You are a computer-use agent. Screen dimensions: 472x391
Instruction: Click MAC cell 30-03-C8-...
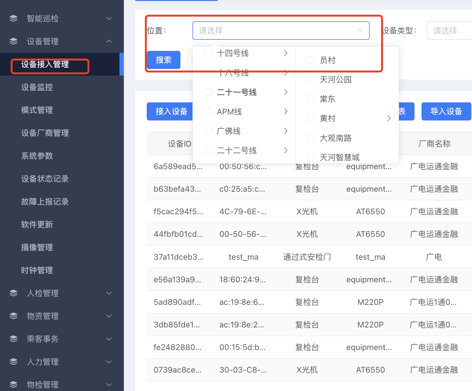coord(243,370)
